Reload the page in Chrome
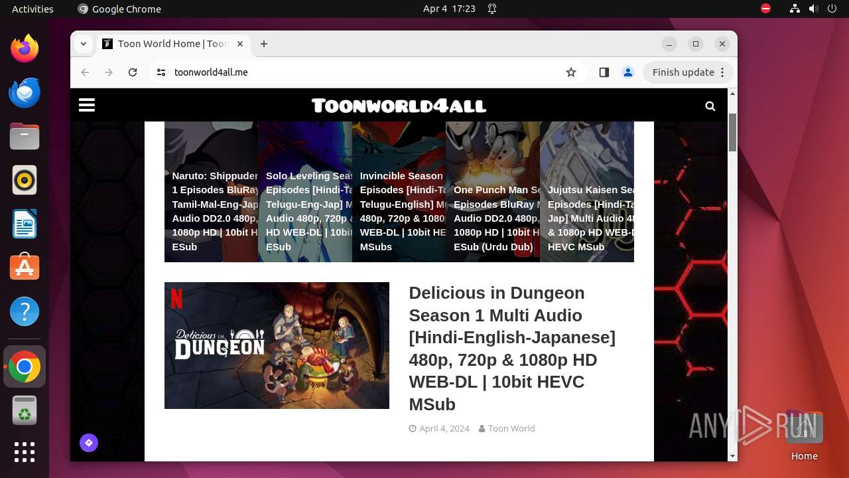 click(133, 72)
